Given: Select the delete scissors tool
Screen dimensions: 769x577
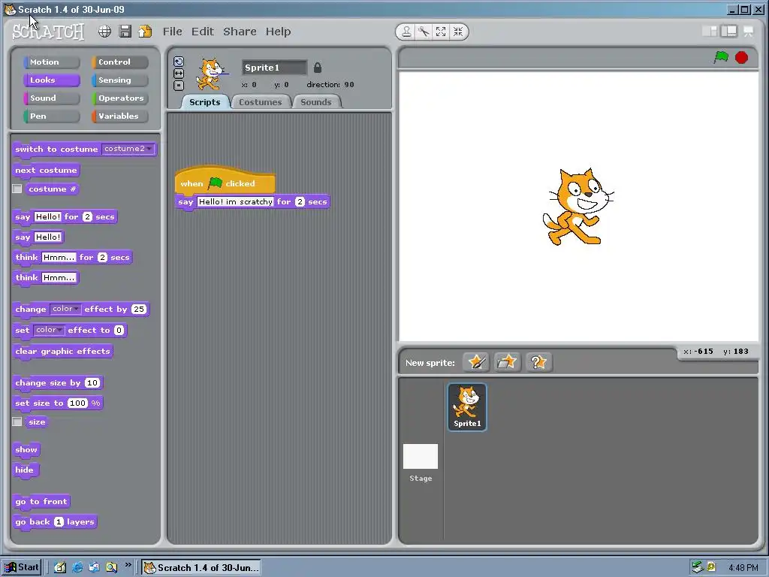Looking at the screenshot, I should pos(424,32).
